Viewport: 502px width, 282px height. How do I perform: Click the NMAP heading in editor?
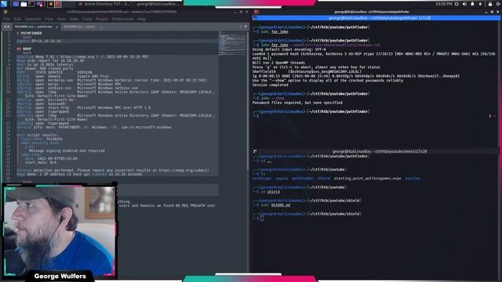pyautogui.click(x=24, y=49)
